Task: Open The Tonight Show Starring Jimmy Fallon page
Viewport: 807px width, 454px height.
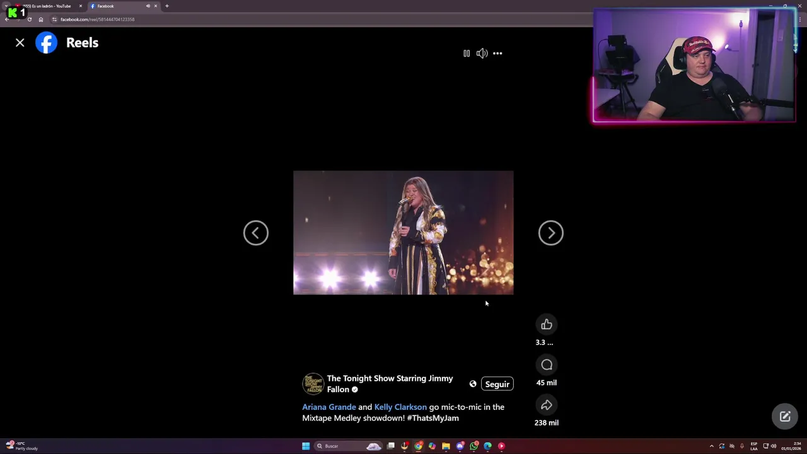Action: pyautogui.click(x=390, y=384)
